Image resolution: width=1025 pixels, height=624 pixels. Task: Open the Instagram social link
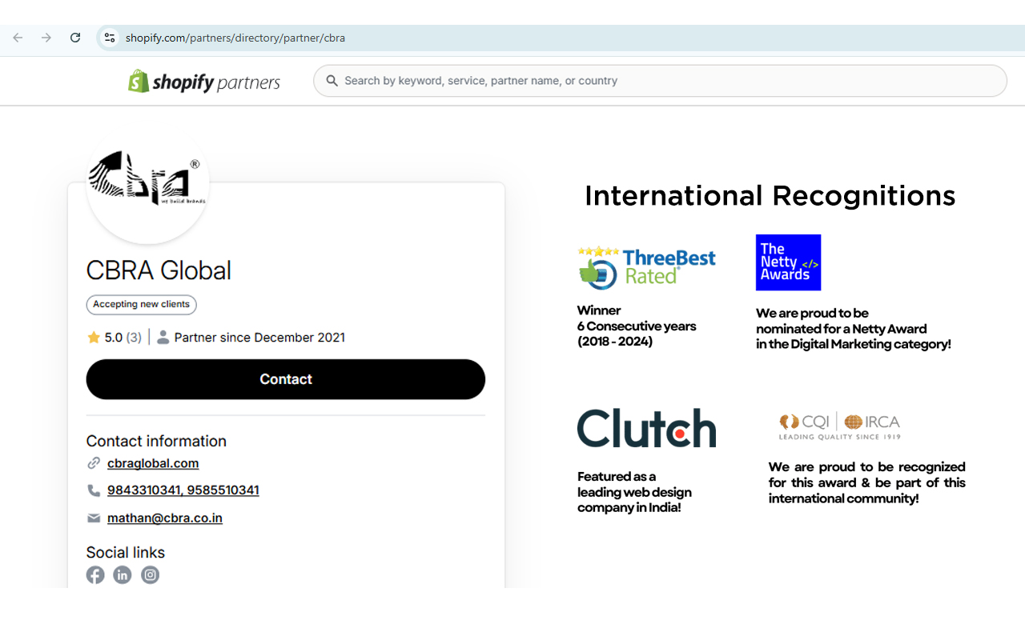[x=150, y=574]
